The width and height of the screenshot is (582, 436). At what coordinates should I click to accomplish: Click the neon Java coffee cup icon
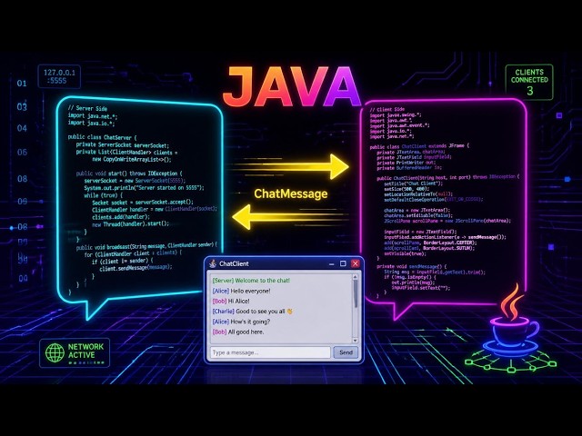point(514,319)
